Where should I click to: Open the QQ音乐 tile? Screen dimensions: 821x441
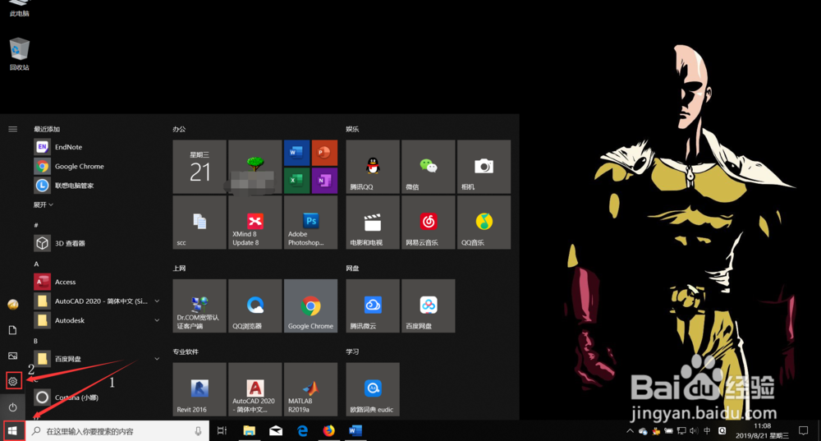pos(484,222)
